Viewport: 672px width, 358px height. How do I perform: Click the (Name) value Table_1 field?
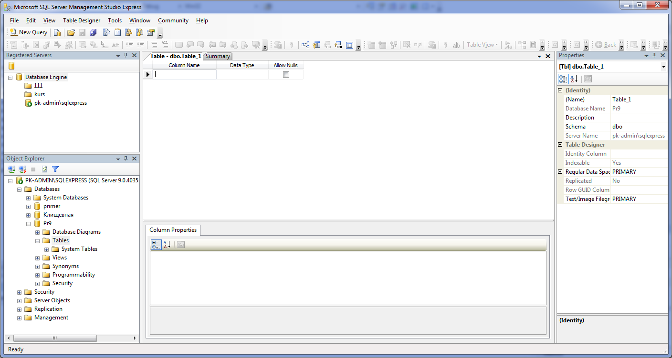(639, 99)
